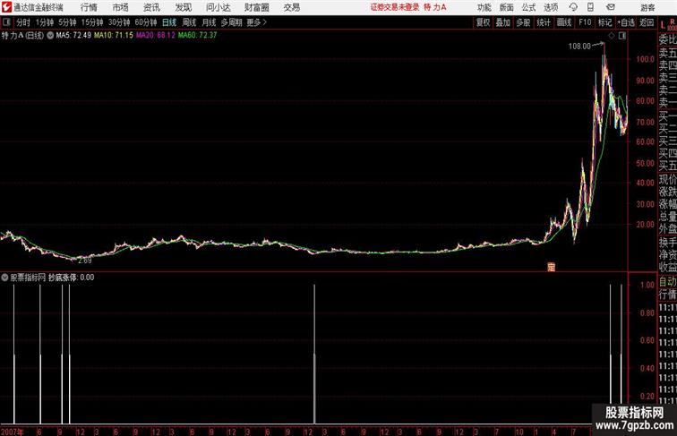The image size is (677, 436).
Task: Open the MA indicator settings round icon
Action: pyautogui.click(x=50, y=36)
